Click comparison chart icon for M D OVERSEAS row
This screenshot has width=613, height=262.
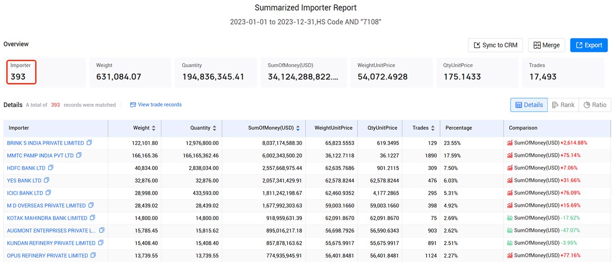click(510, 206)
